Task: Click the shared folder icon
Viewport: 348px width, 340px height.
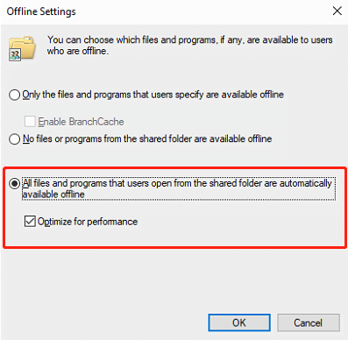Action: (22, 48)
